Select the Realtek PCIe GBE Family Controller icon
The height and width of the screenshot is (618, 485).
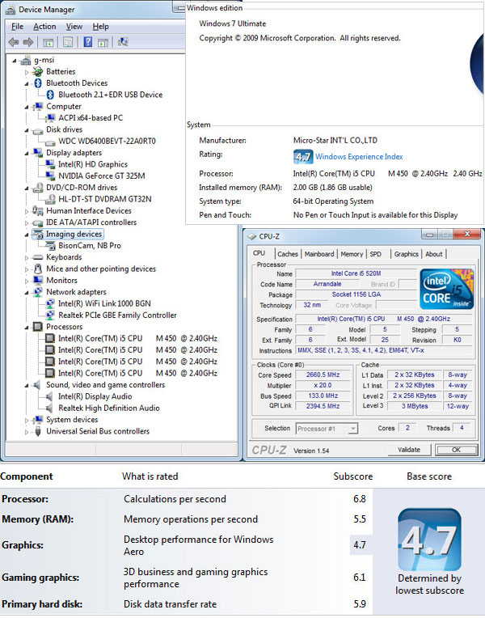50,315
